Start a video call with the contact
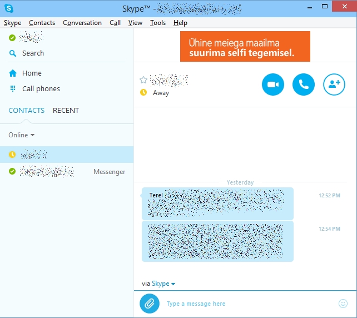 coord(273,85)
